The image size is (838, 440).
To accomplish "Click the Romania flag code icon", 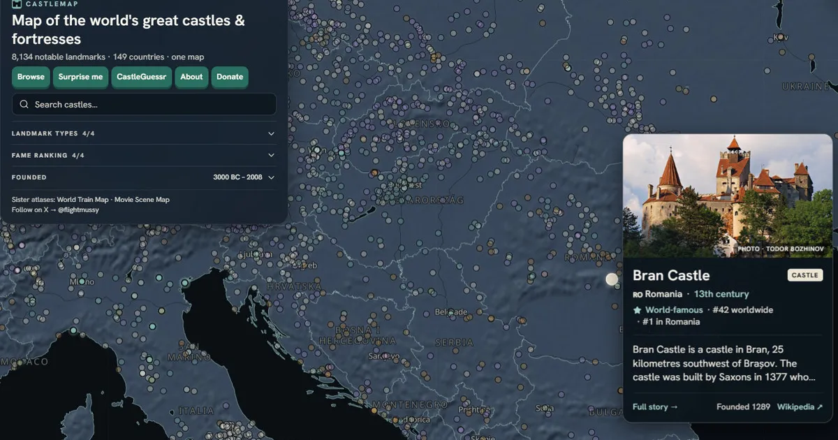I will tap(637, 295).
